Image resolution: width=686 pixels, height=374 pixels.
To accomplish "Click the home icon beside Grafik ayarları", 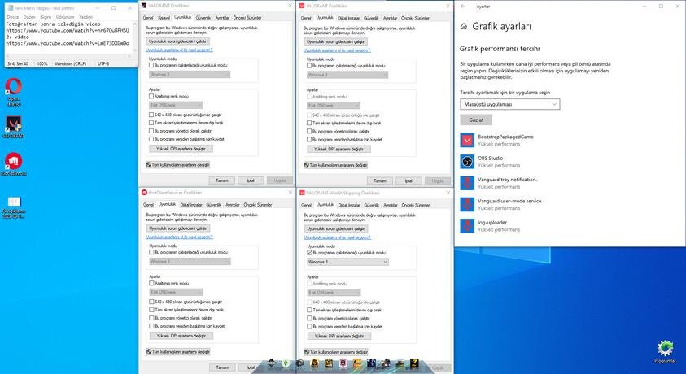I will [x=464, y=27].
